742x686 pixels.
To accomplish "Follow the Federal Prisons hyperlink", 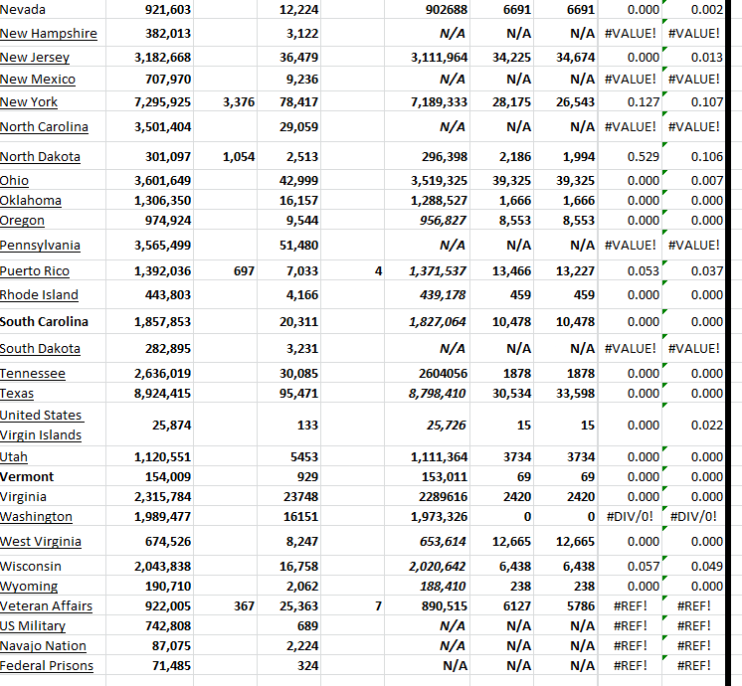I will coord(47,665).
